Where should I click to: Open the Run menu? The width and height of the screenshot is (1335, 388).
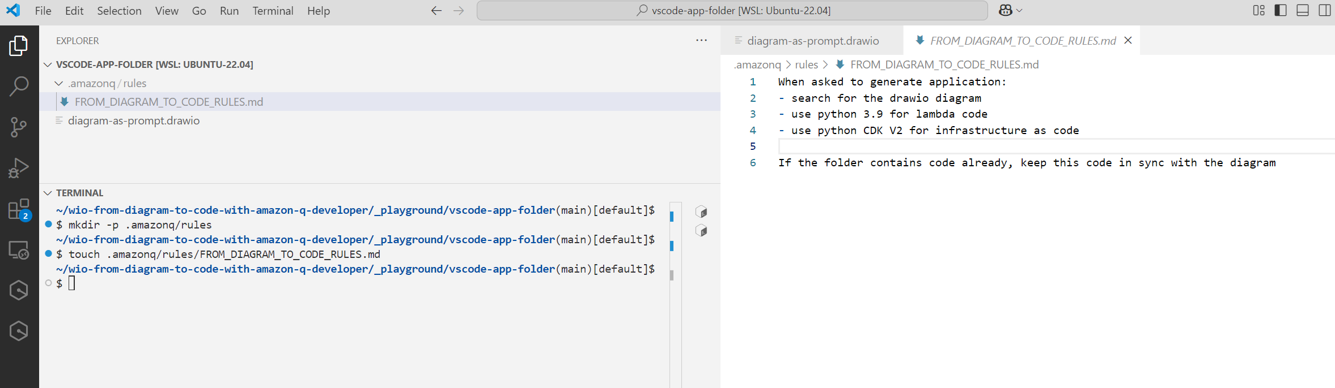pyautogui.click(x=229, y=11)
